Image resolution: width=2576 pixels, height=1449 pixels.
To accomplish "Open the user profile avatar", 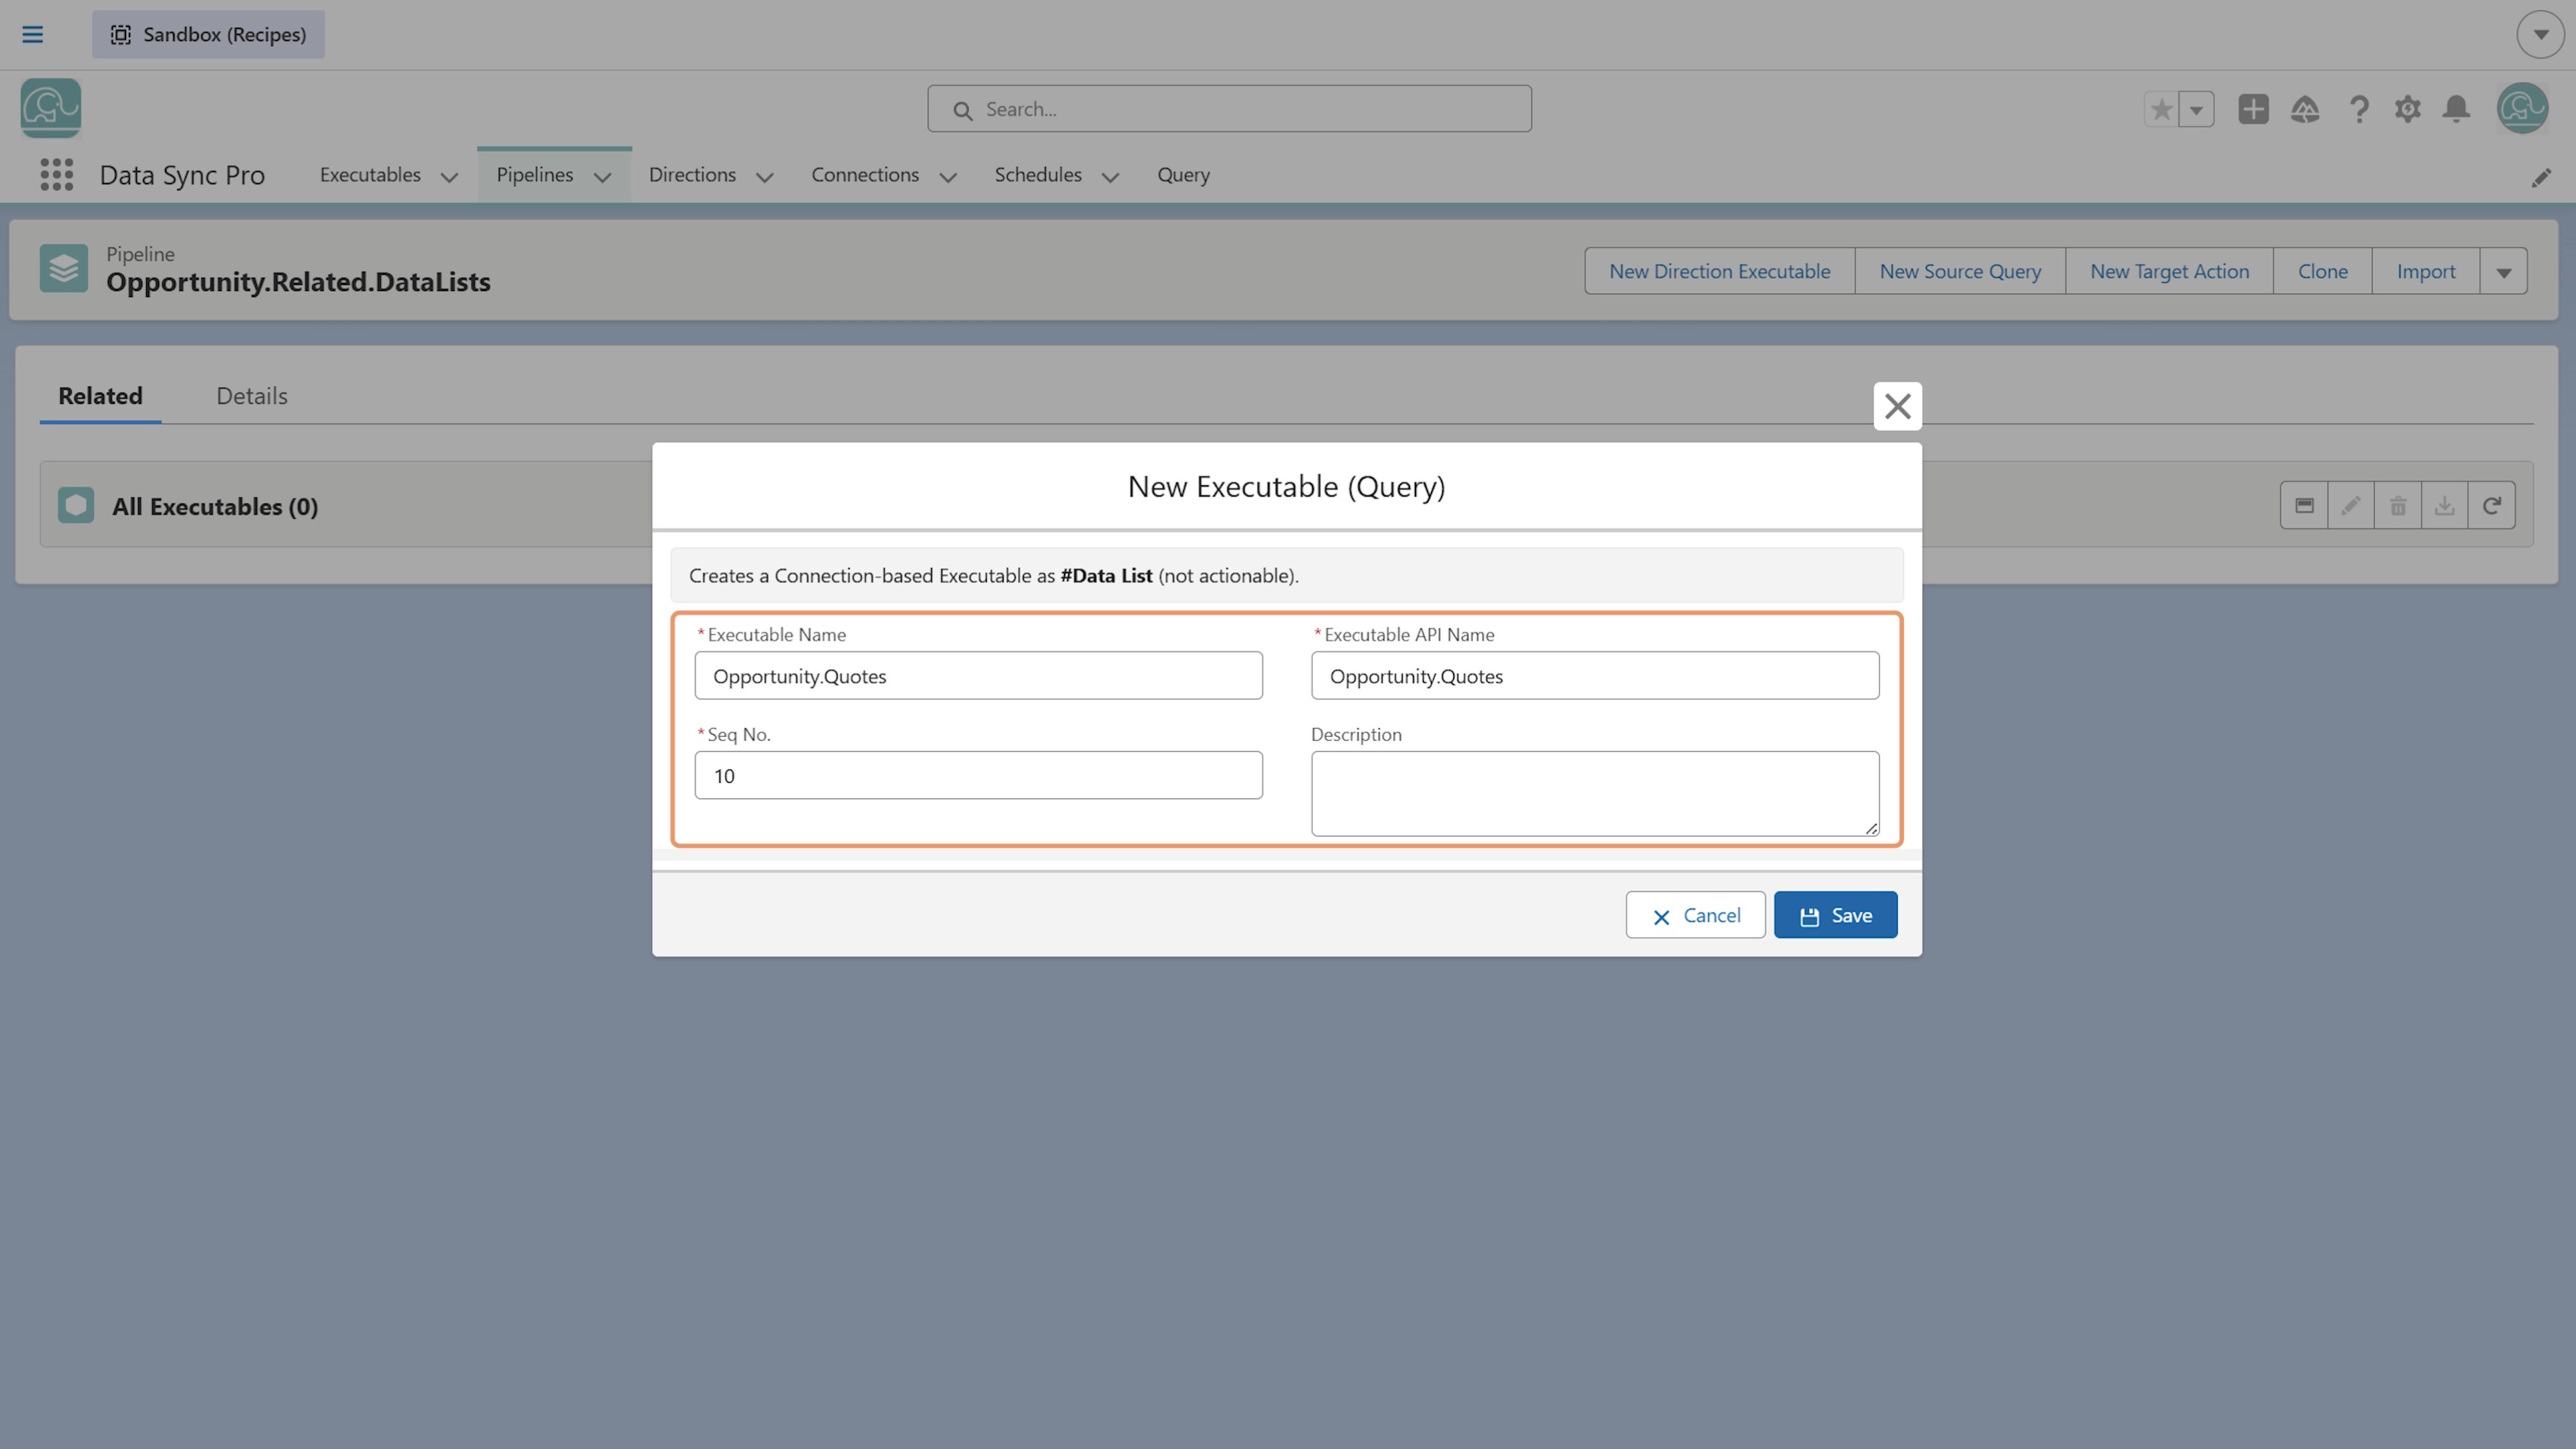I will click(x=2522, y=108).
